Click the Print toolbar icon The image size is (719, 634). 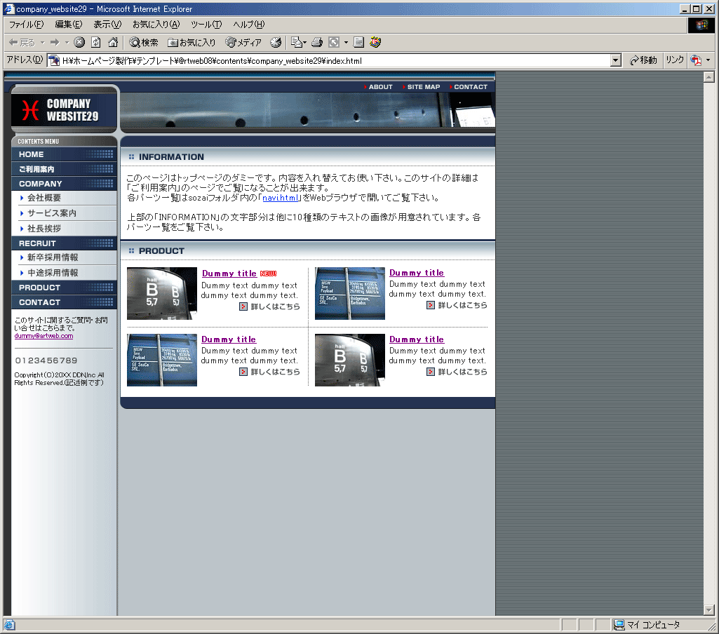coord(317,43)
